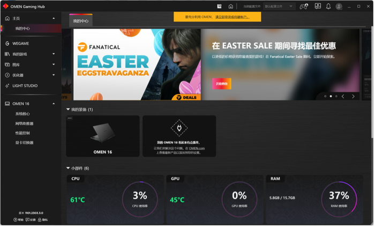Click 隐私 privacy link at bottom
The image size is (375, 227).
[43, 219]
